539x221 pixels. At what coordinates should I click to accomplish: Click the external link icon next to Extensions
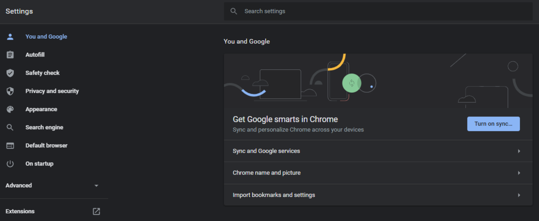pyautogui.click(x=96, y=211)
